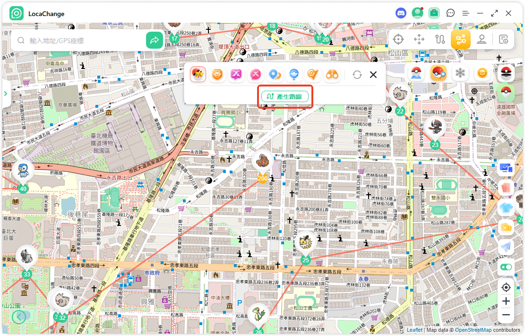Open the history records icon
Image resolution: width=525 pixels, height=336 pixels.
pos(503,39)
